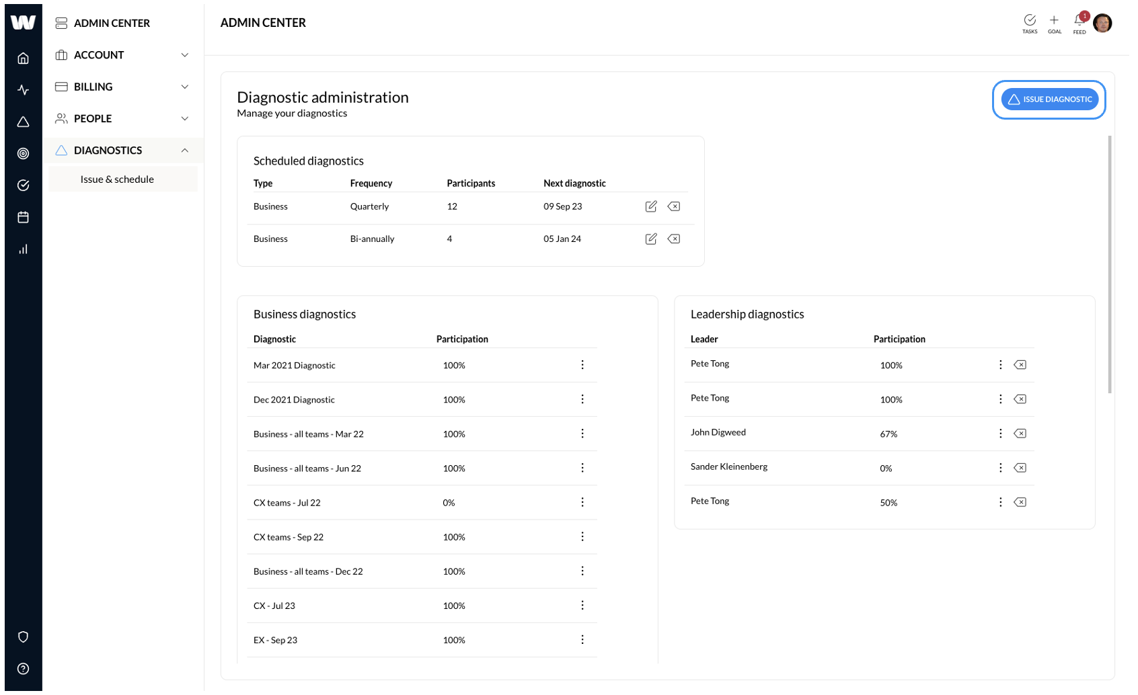
Task: Open options for Mar 2021 Diagnostic
Action: click(x=582, y=365)
